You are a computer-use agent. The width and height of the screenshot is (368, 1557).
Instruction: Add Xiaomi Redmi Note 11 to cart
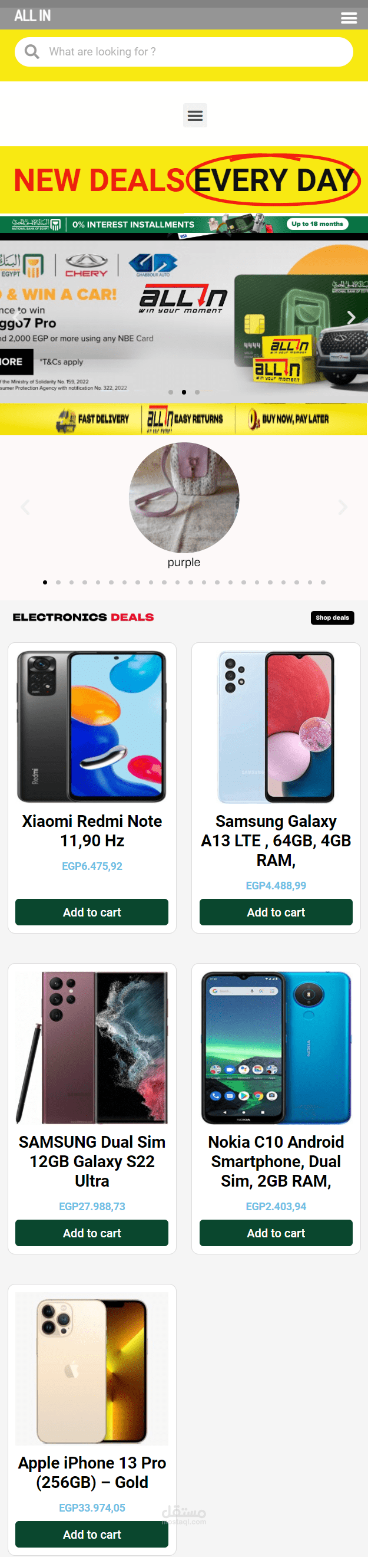tap(92, 912)
